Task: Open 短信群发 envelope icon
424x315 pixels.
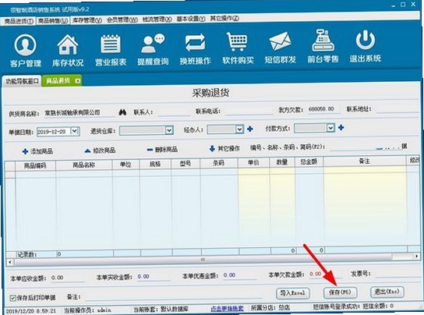Action: [280, 41]
